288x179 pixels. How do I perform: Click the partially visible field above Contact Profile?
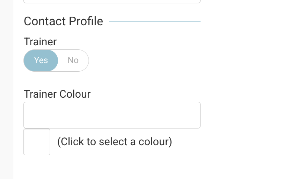[x=112, y=1]
